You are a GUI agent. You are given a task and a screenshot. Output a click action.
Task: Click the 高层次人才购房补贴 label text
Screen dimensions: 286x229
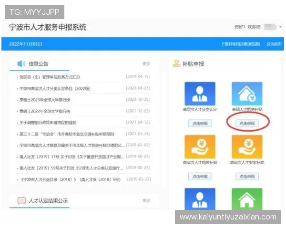point(200,162)
